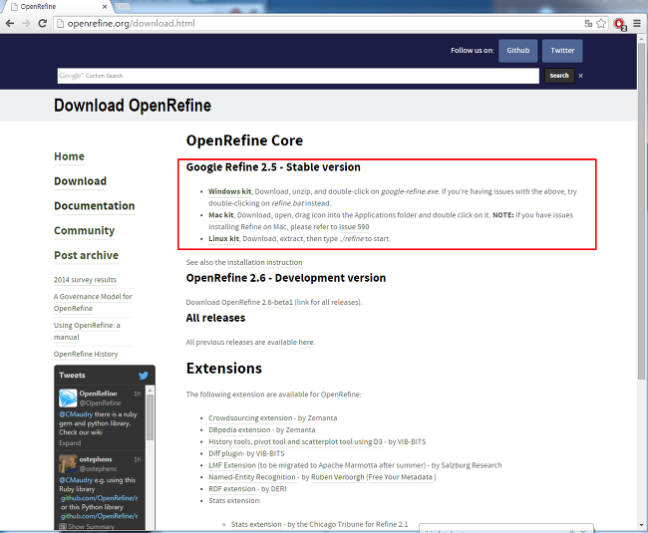Open History tools, pivot tool link
This screenshot has width=648, height=533.
pos(295,441)
